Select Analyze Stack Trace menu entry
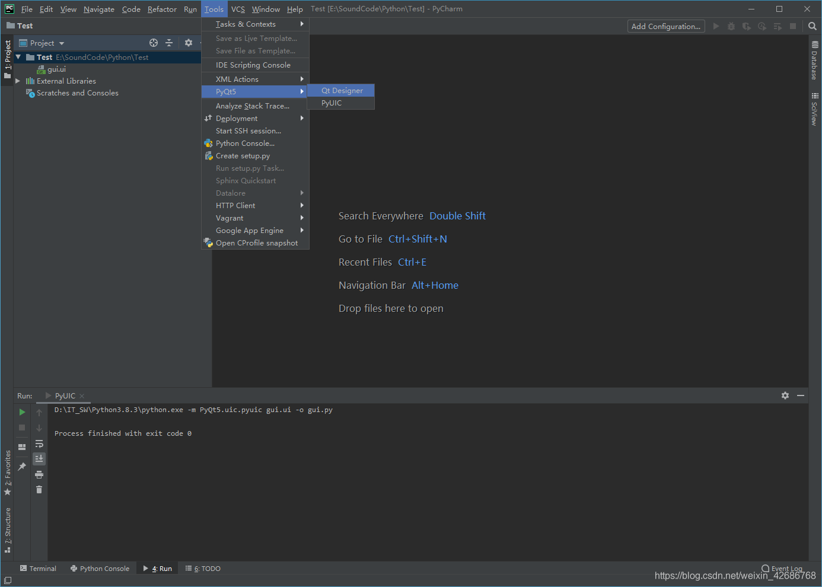The width and height of the screenshot is (822, 587). coord(255,106)
